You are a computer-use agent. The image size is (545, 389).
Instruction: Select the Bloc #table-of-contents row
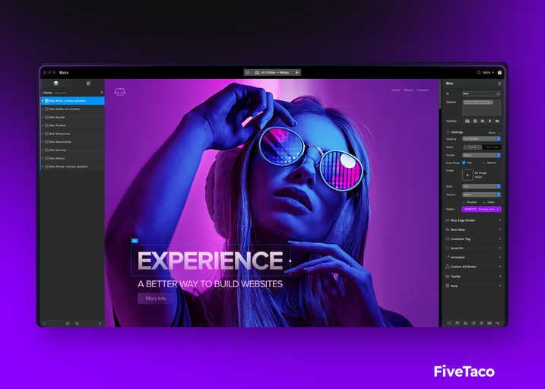click(73, 109)
